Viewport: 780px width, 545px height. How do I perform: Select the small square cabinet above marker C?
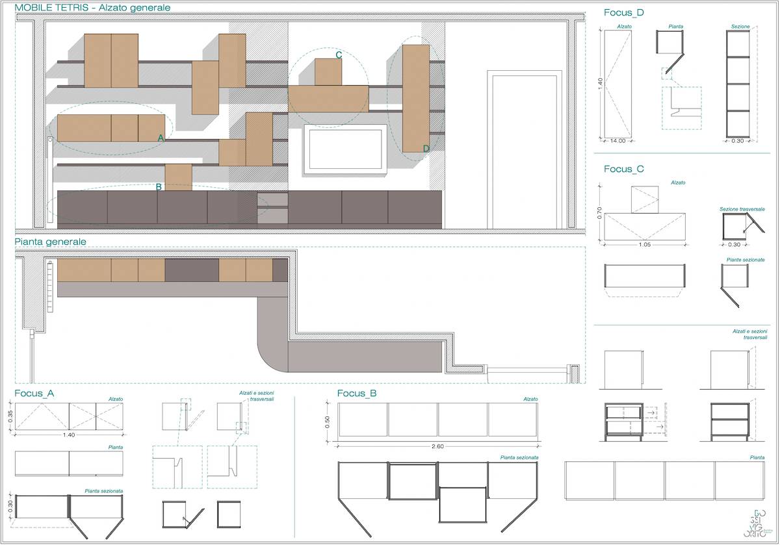click(328, 71)
